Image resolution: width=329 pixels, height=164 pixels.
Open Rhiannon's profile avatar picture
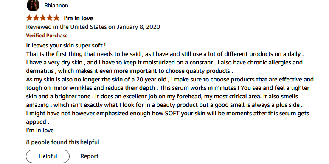pyautogui.click(x=33, y=5)
